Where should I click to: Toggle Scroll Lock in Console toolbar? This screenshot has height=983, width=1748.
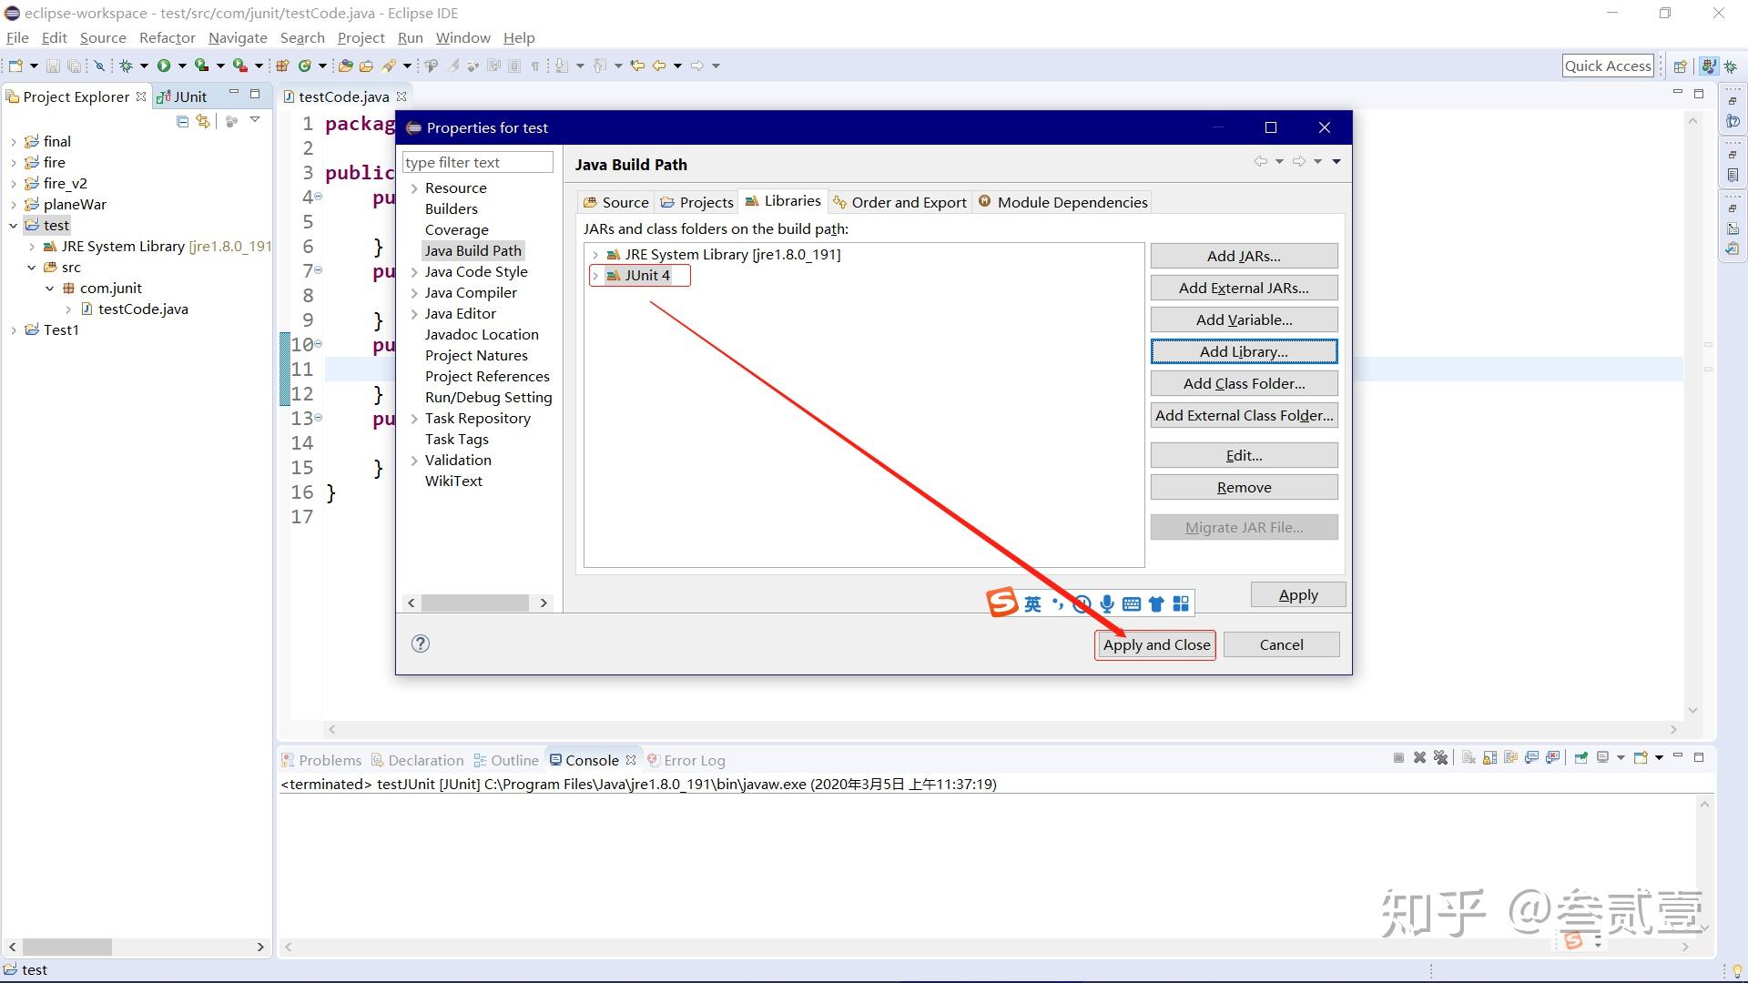[1489, 757]
